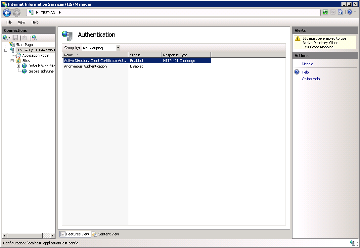Click Disable in the Actions pane
The width and height of the screenshot is (360, 248).
point(307,64)
